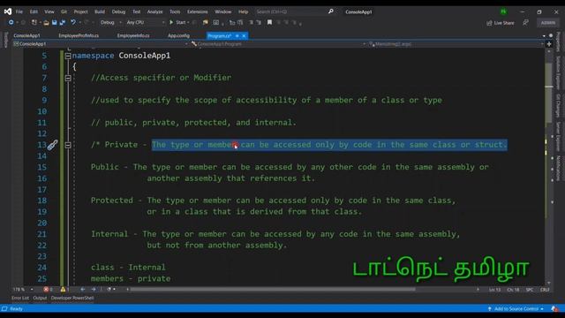Screen dimensions: 565x318
Task: Click the Find in Files folder icon
Action: point(206,22)
